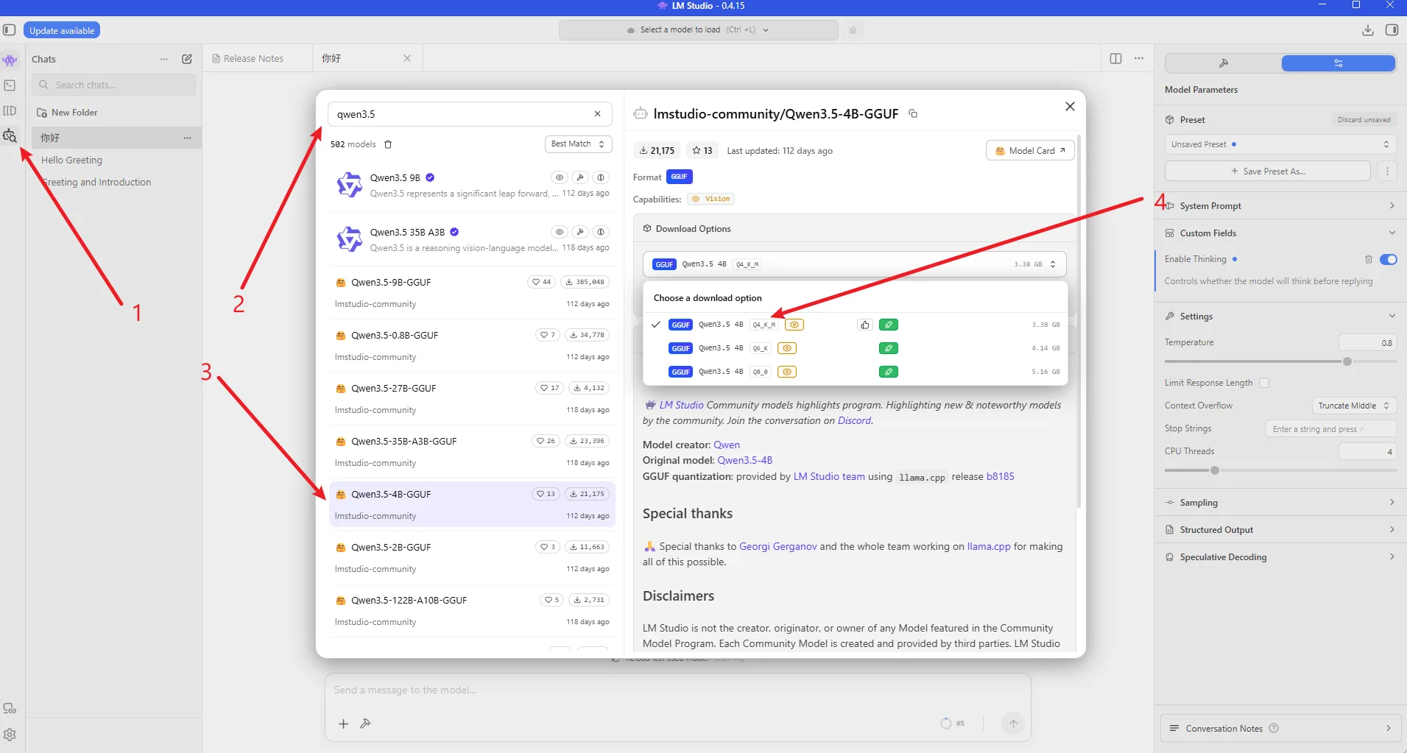
Task: Click Save Preset As button
Action: 1268,171
